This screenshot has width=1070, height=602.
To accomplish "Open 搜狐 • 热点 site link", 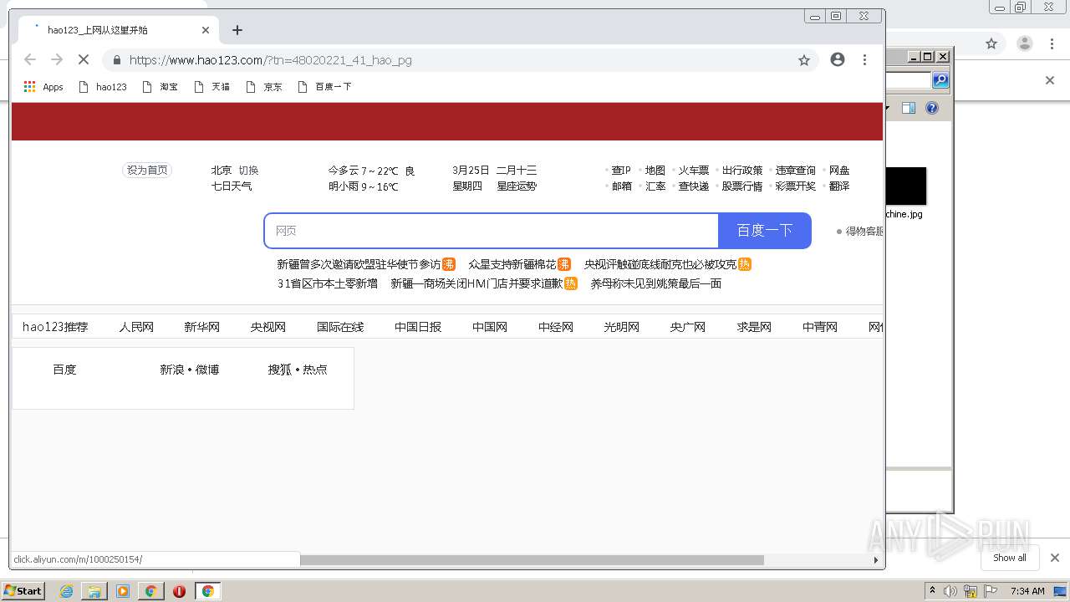I will (298, 370).
